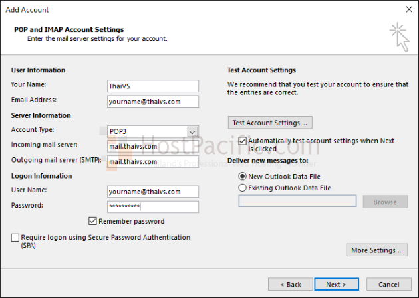This screenshot has width=419, height=298.
Task: Click the disabled Browse button
Action: click(385, 202)
